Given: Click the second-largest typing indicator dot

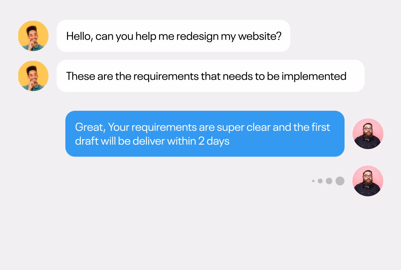Looking at the screenshot, I should [x=329, y=181].
